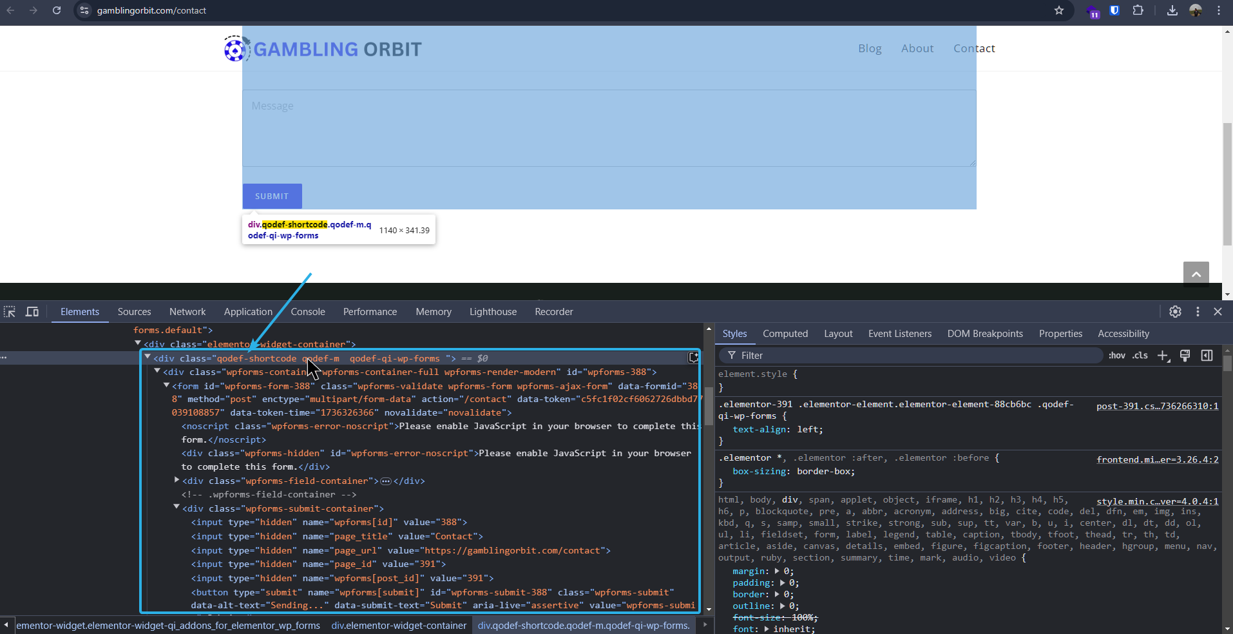The width and height of the screenshot is (1233, 634).
Task: Switch to the Computed pane
Action: tap(785, 334)
